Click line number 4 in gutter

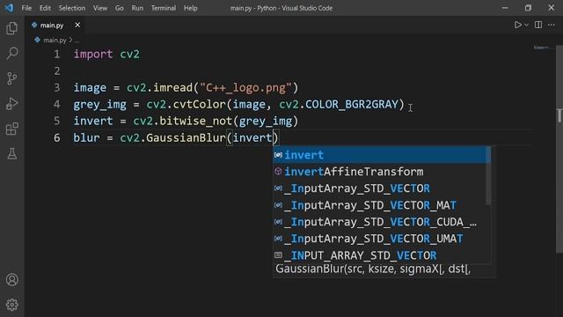tap(56, 104)
